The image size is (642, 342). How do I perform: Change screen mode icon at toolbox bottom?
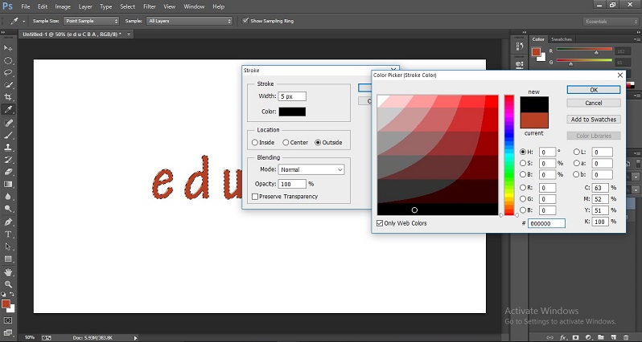[x=8, y=332]
